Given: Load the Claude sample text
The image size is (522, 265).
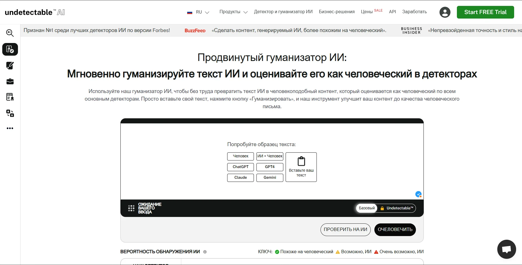Looking at the screenshot, I should pyautogui.click(x=241, y=178).
